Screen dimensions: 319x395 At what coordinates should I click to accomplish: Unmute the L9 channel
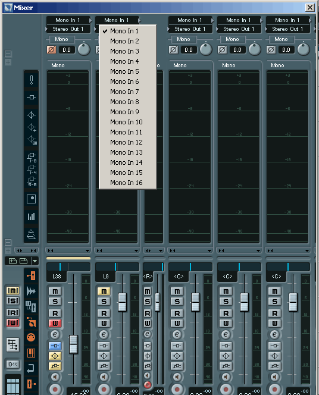tap(104, 291)
